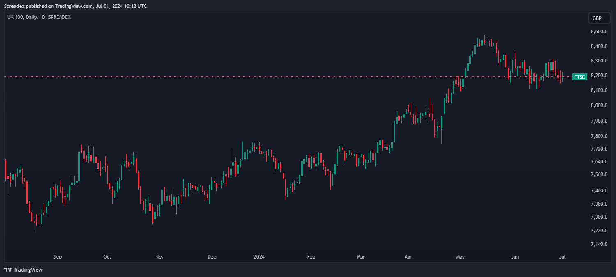Select the 7,460.0 price axis label
The height and width of the screenshot is (277, 616).
click(600, 191)
